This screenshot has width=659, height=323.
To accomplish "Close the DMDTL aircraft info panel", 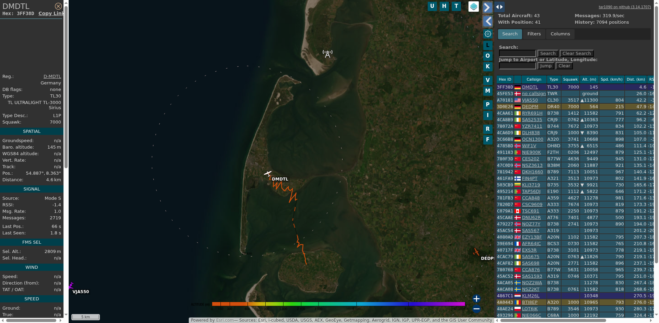I will (58, 6).
